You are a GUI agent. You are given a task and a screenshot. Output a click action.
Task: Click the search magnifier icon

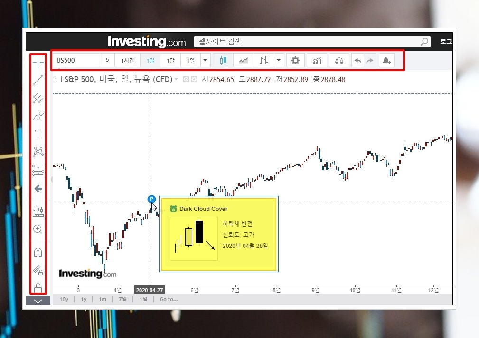pyautogui.click(x=424, y=42)
